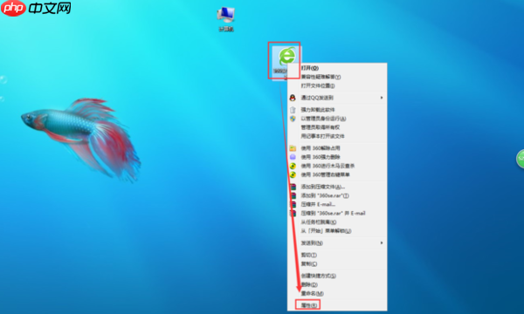Click the green floating widget at screen edge
Screen dimensions: 524x314
[x=520, y=159]
